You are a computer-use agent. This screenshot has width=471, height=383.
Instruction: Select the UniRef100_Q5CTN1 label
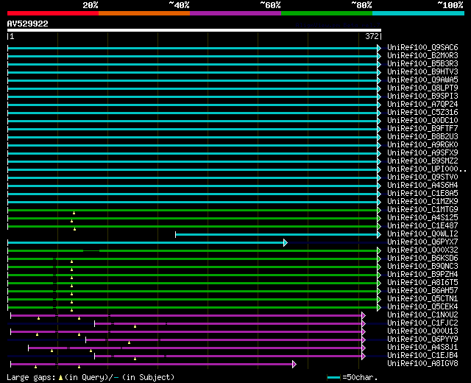click(x=422, y=299)
